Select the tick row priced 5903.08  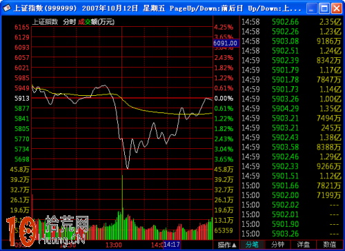(x=291, y=41)
